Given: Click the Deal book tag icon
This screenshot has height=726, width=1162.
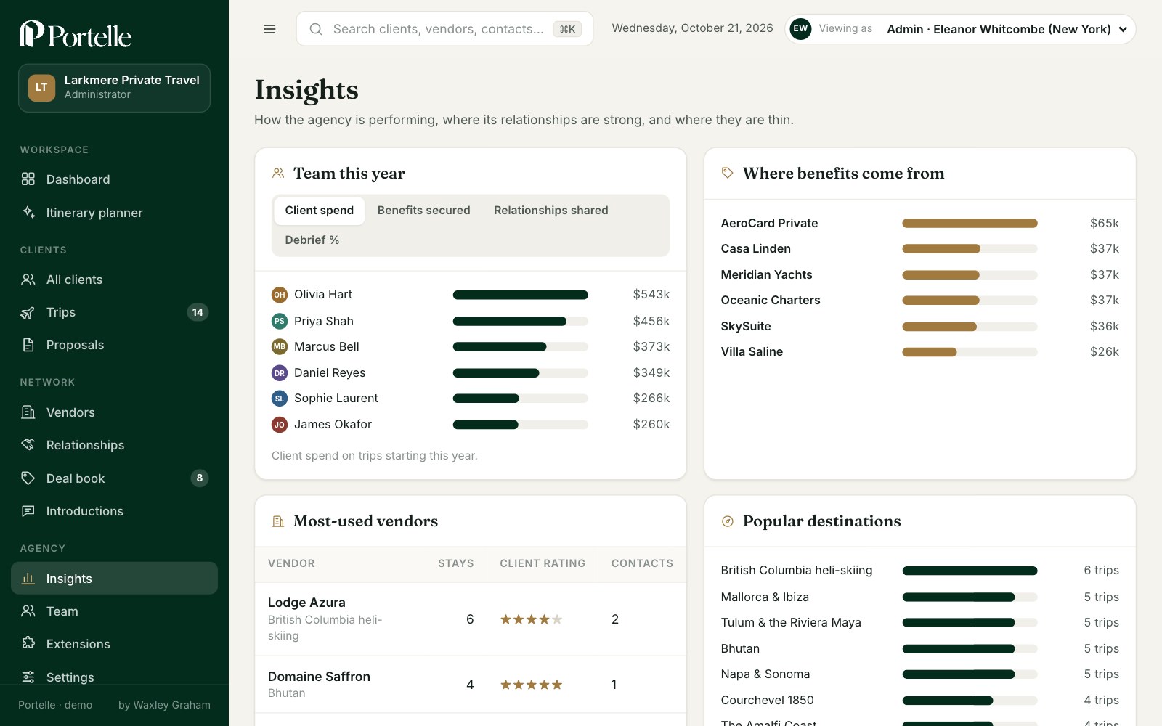Looking at the screenshot, I should point(28,478).
